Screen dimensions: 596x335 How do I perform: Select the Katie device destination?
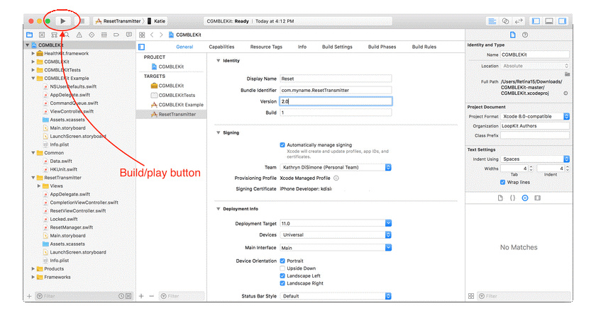[x=156, y=21]
